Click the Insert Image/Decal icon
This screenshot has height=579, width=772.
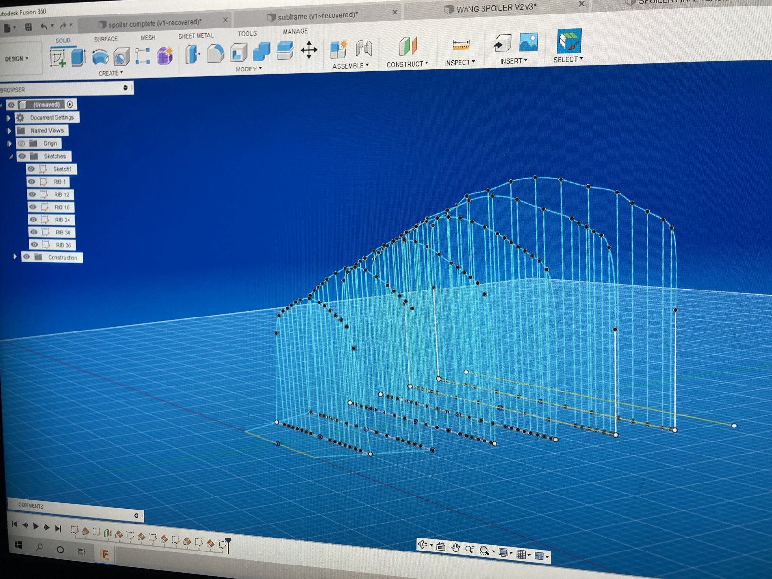click(529, 42)
